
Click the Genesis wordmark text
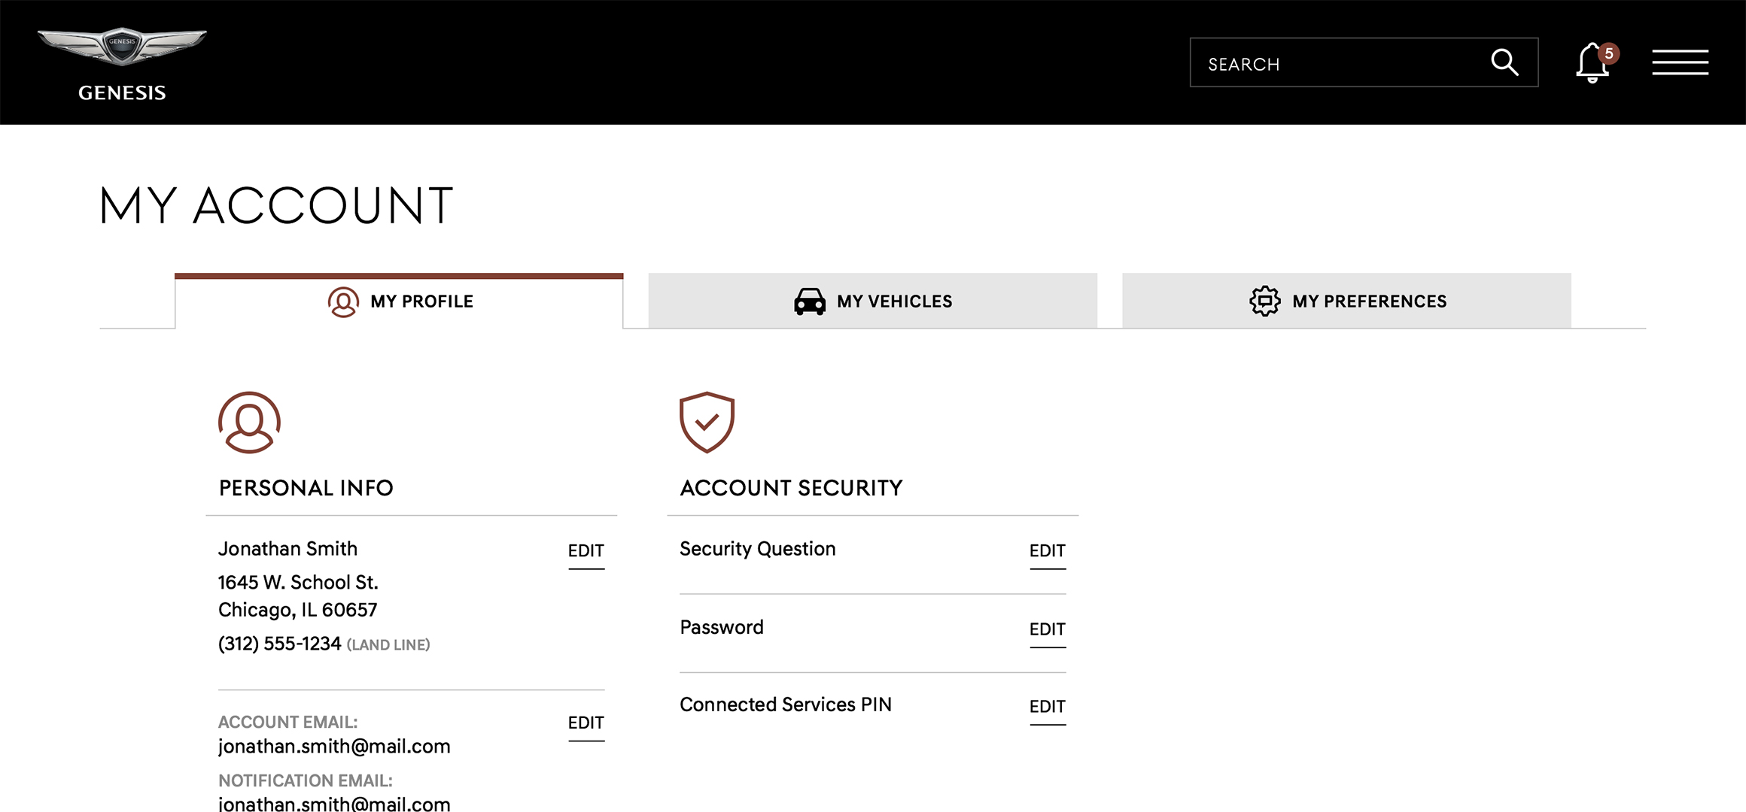pyautogui.click(x=122, y=93)
